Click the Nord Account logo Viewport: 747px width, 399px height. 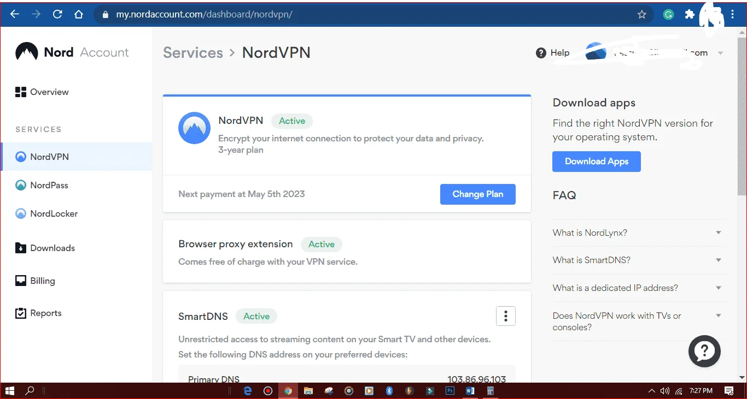point(72,52)
